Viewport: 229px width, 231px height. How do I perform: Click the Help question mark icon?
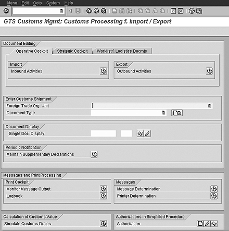192,11
